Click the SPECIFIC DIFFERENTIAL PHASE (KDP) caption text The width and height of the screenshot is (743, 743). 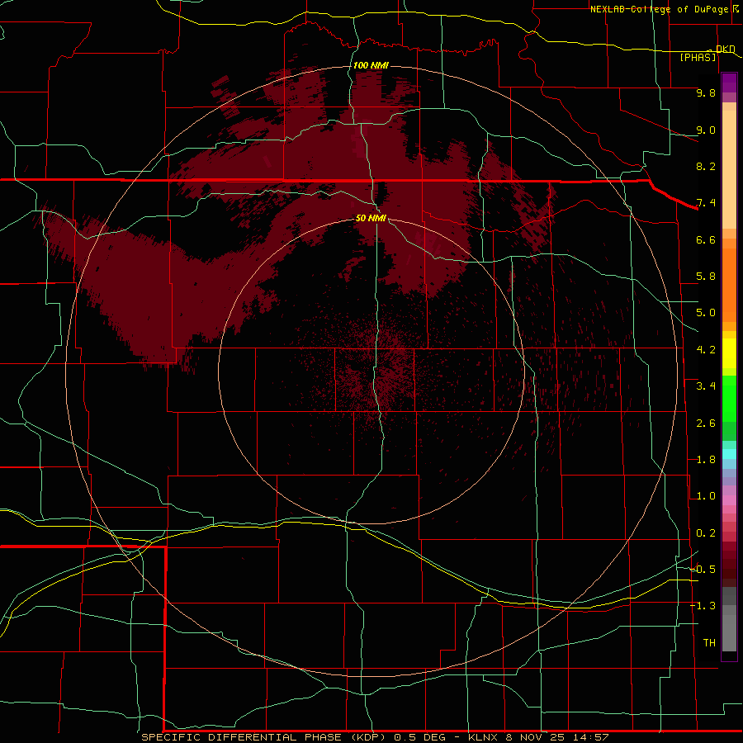267,737
